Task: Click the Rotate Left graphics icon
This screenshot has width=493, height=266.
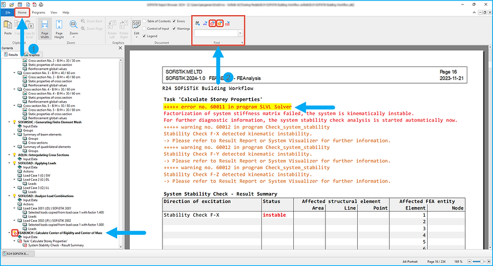Action: (112, 25)
